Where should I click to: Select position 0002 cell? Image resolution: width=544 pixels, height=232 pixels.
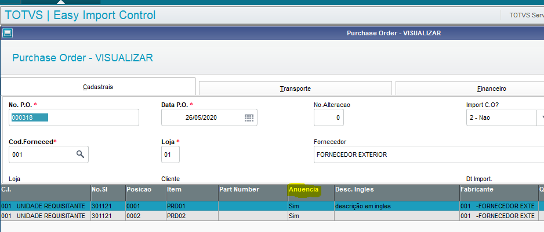tap(146, 216)
